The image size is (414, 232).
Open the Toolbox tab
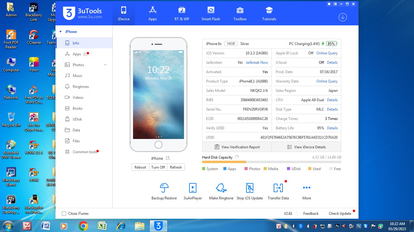[240, 14]
